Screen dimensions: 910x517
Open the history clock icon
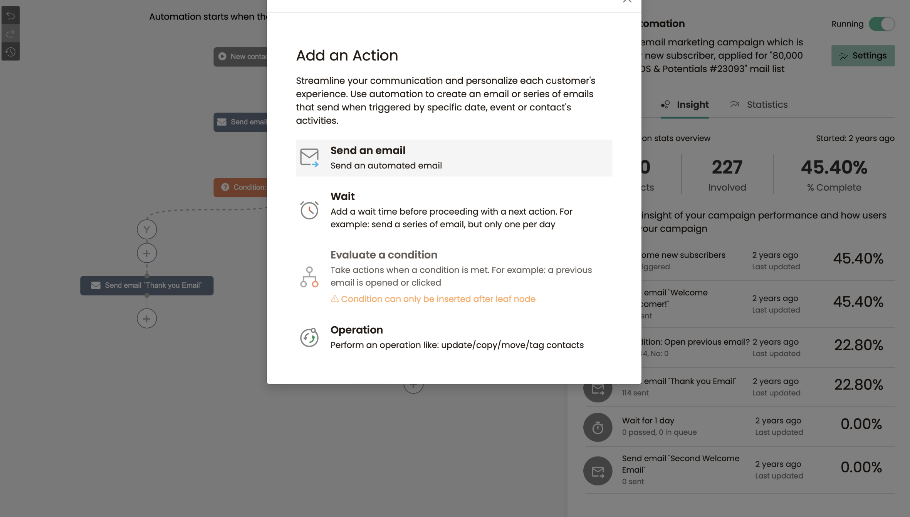click(x=10, y=52)
